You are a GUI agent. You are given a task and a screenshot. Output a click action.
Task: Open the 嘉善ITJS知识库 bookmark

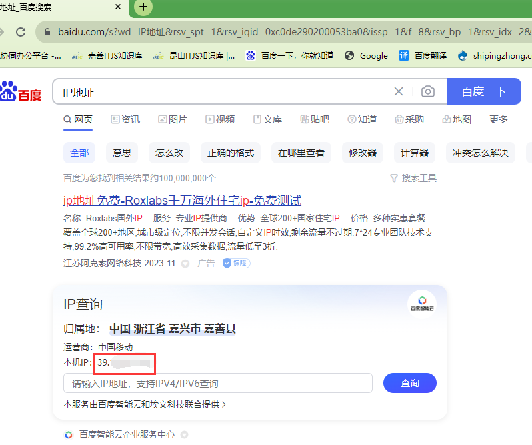(107, 55)
